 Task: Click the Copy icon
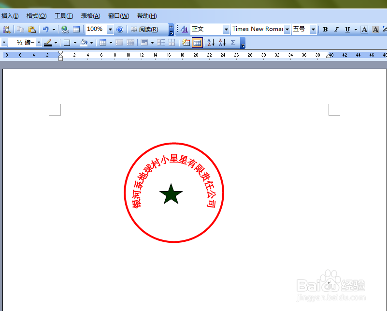point(19,29)
